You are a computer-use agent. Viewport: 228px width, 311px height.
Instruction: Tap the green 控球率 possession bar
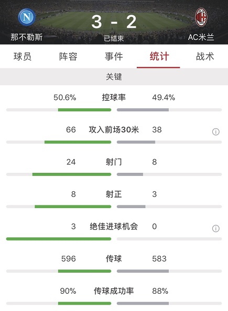(84, 110)
